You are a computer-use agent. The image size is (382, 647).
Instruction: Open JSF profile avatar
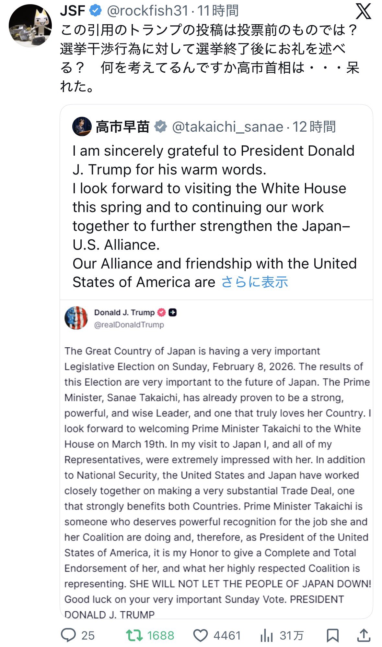pyautogui.click(x=30, y=26)
